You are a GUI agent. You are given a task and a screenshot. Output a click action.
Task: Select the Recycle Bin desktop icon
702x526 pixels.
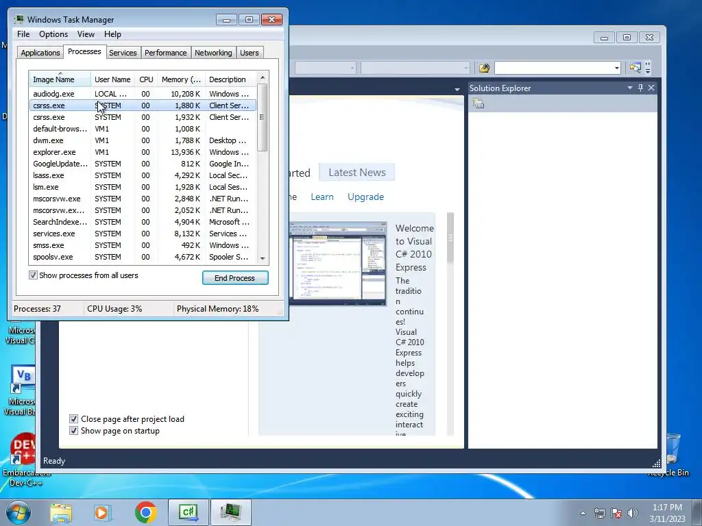(673, 454)
